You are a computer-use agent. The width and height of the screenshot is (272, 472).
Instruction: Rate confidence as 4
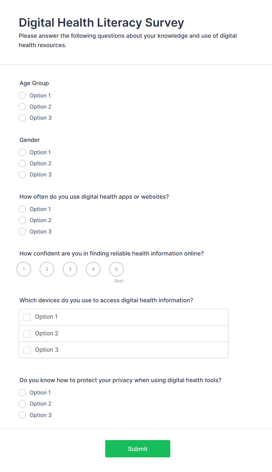tap(93, 269)
